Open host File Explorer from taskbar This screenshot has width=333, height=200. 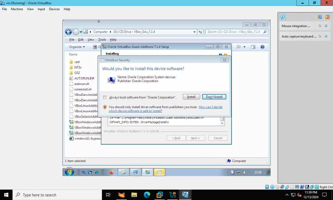[x=134, y=195]
